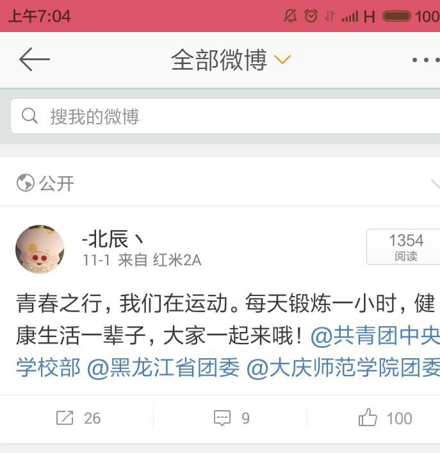The height and width of the screenshot is (453, 440).
Task: Tap the alarm clock status icon
Action: click(311, 16)
